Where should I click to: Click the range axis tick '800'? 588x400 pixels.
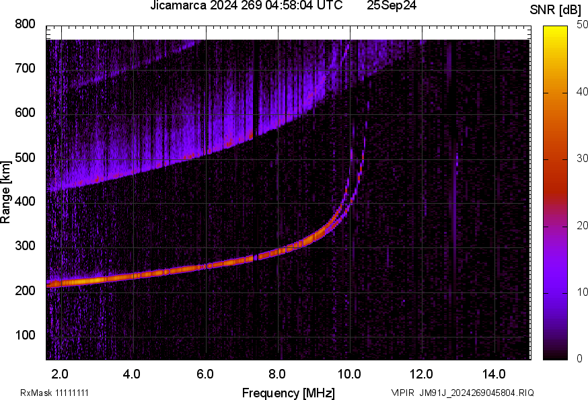(25, 24)
